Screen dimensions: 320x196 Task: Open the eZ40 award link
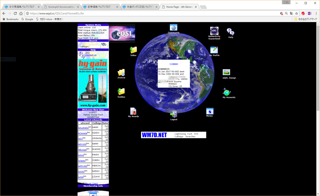[x=81, y=177]
